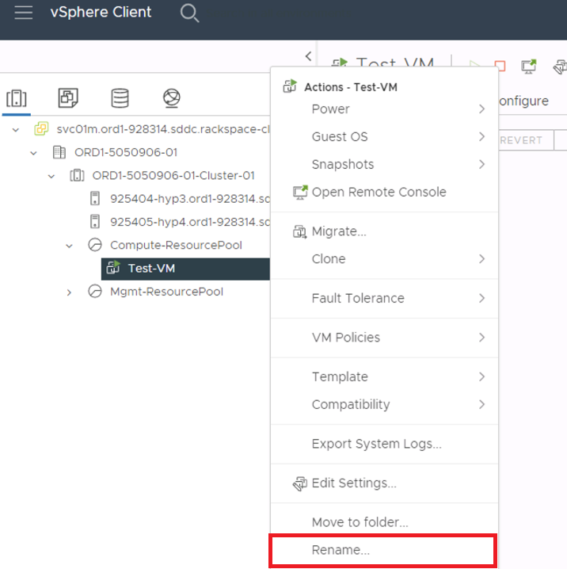567x569 pixels.
Task: Click the Test-VM icon in the tree
Action: tap(113, 267)
